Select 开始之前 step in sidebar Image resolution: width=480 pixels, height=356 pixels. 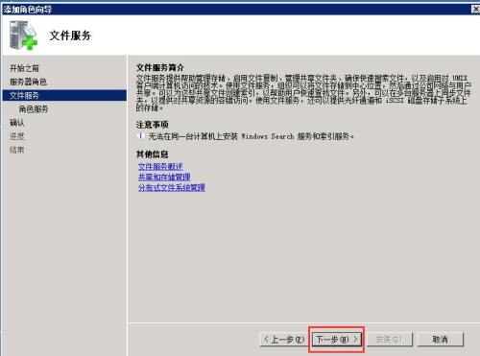pos(24,68)
